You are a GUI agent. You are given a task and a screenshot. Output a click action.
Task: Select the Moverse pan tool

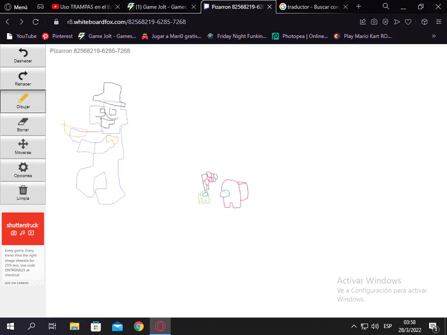coord(23,147)
